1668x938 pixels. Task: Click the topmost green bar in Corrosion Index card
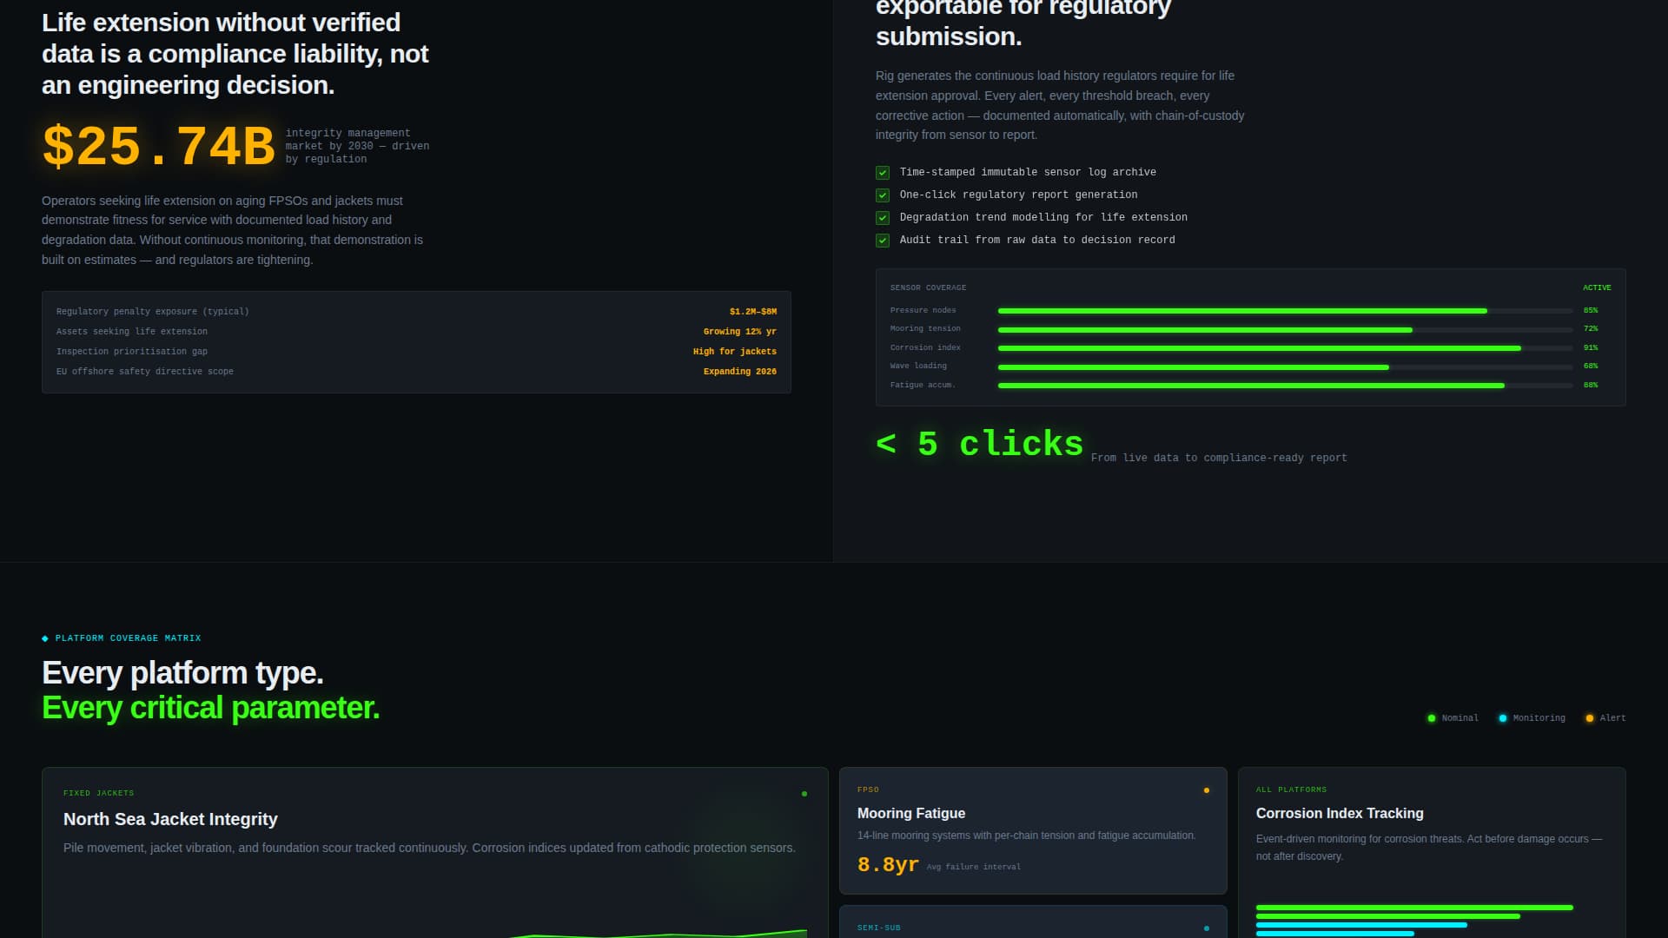click(x=1414, y=908)
